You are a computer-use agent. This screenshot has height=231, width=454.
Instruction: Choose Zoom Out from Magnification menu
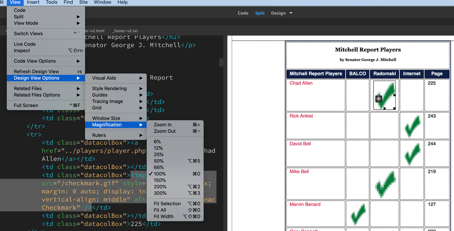[175, 131]
